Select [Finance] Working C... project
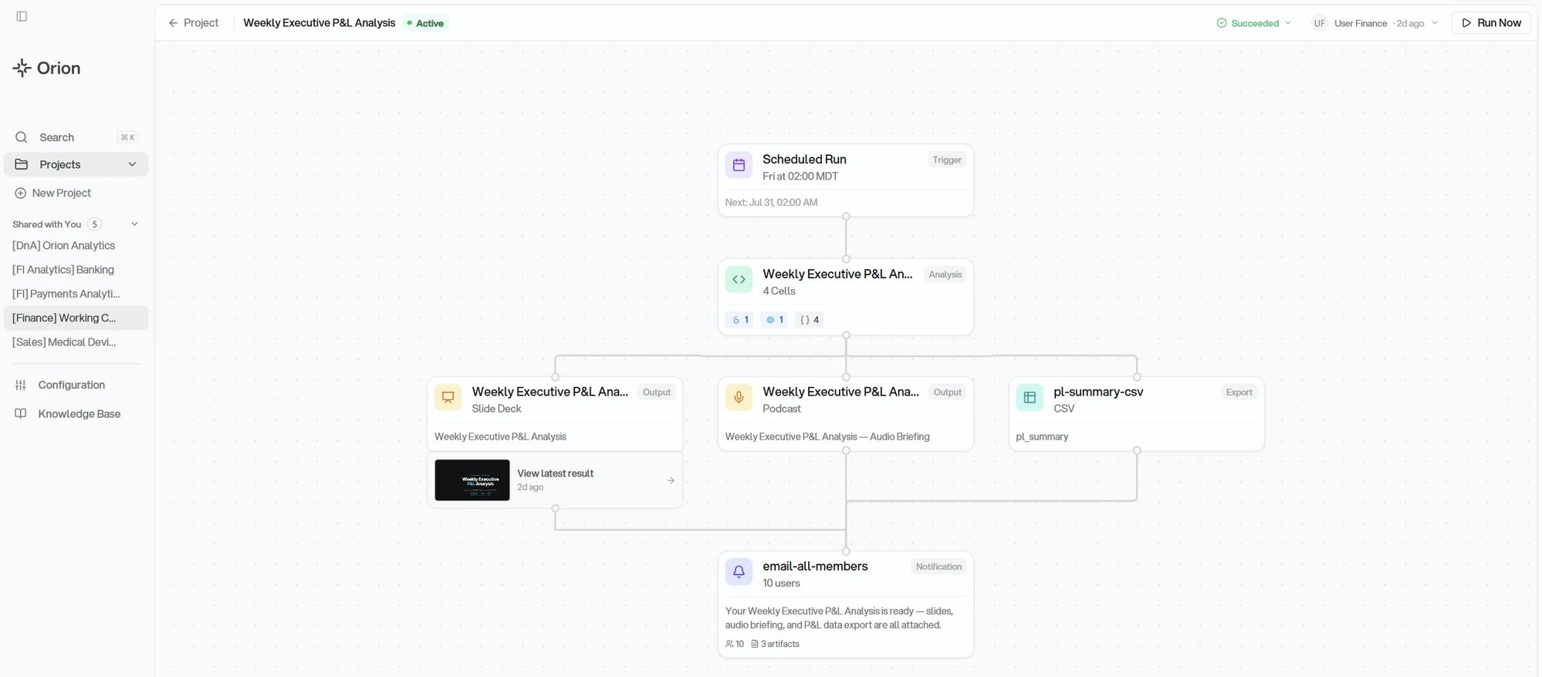Image resolution: width=1542 pixels, height=677 pixels. click(76, 318)
